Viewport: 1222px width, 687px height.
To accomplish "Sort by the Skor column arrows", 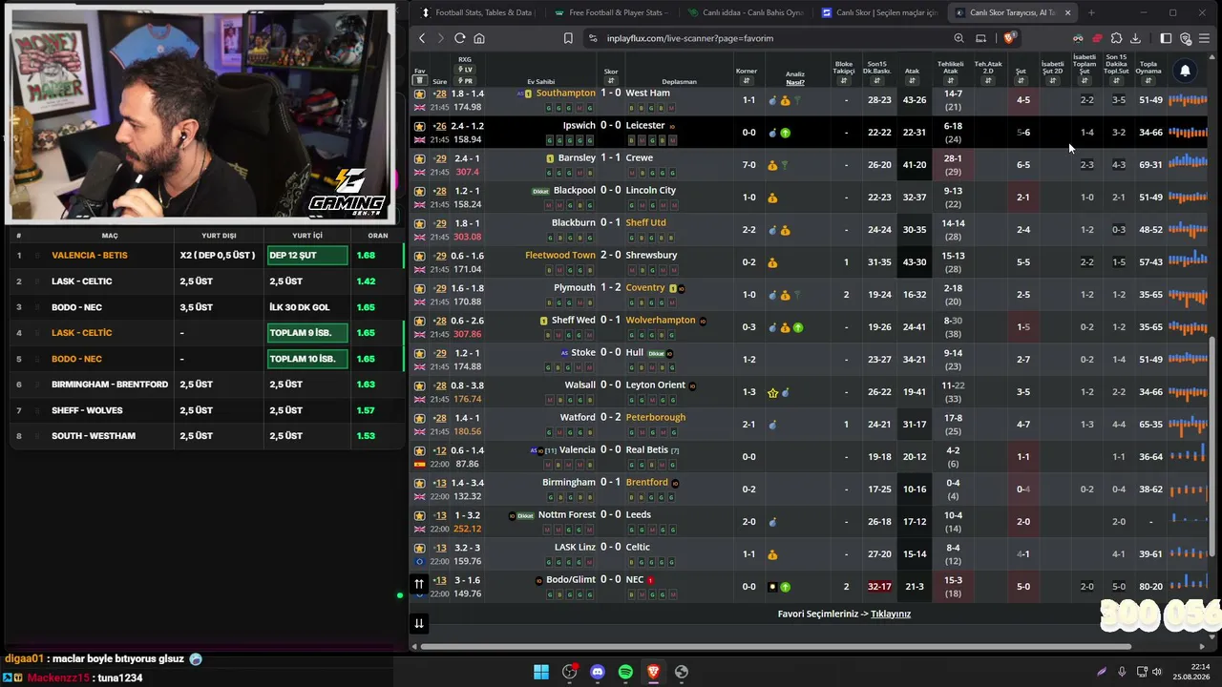I will pyautogui.click(x=611, y=81).
